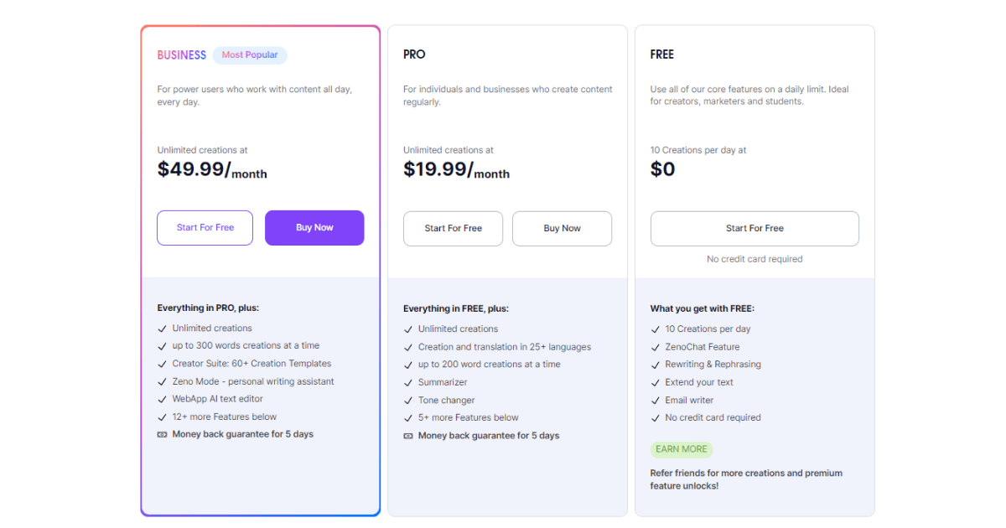Click the checkmark beside Tone changer

408,400
